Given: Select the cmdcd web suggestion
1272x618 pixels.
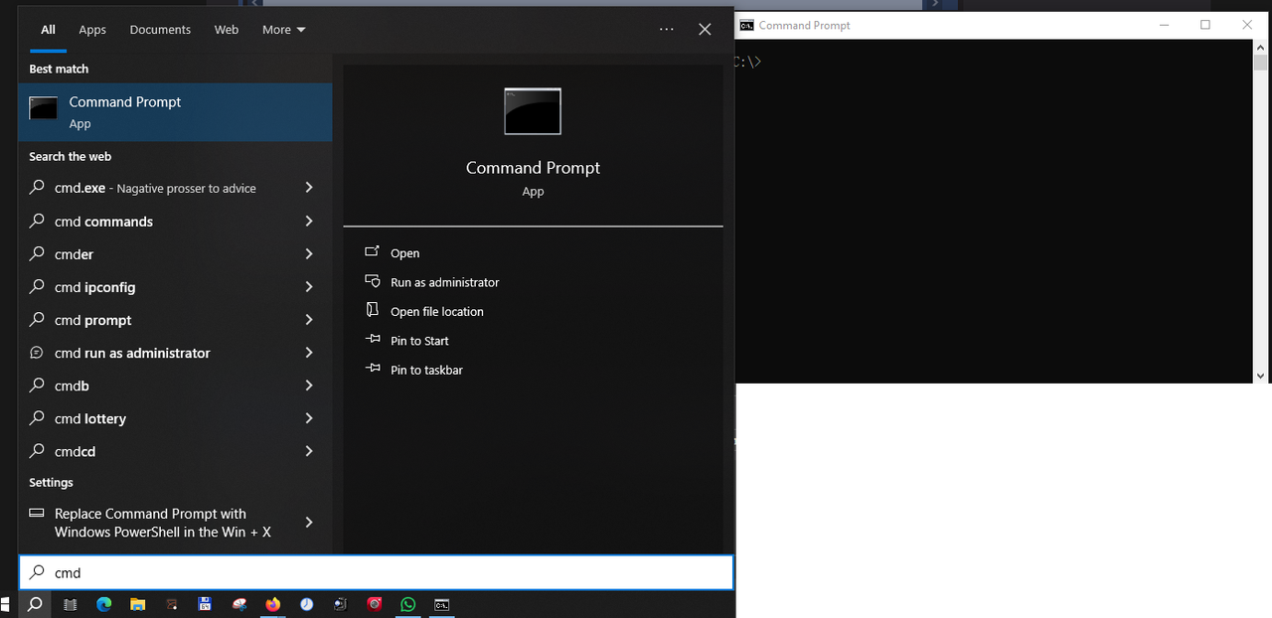Looking at the screenshot, I should [175, 450].
